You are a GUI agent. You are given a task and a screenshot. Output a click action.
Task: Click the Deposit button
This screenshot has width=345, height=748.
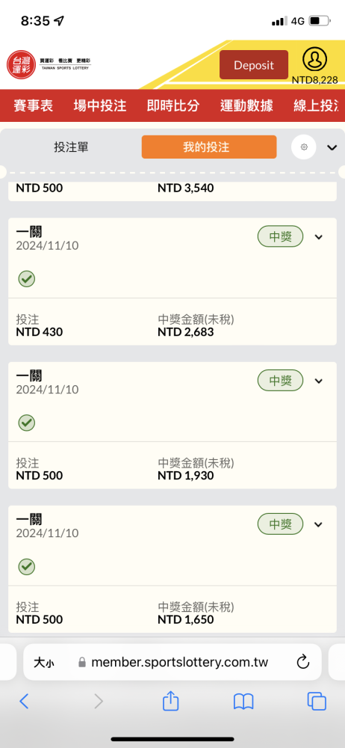pos(254,65)
